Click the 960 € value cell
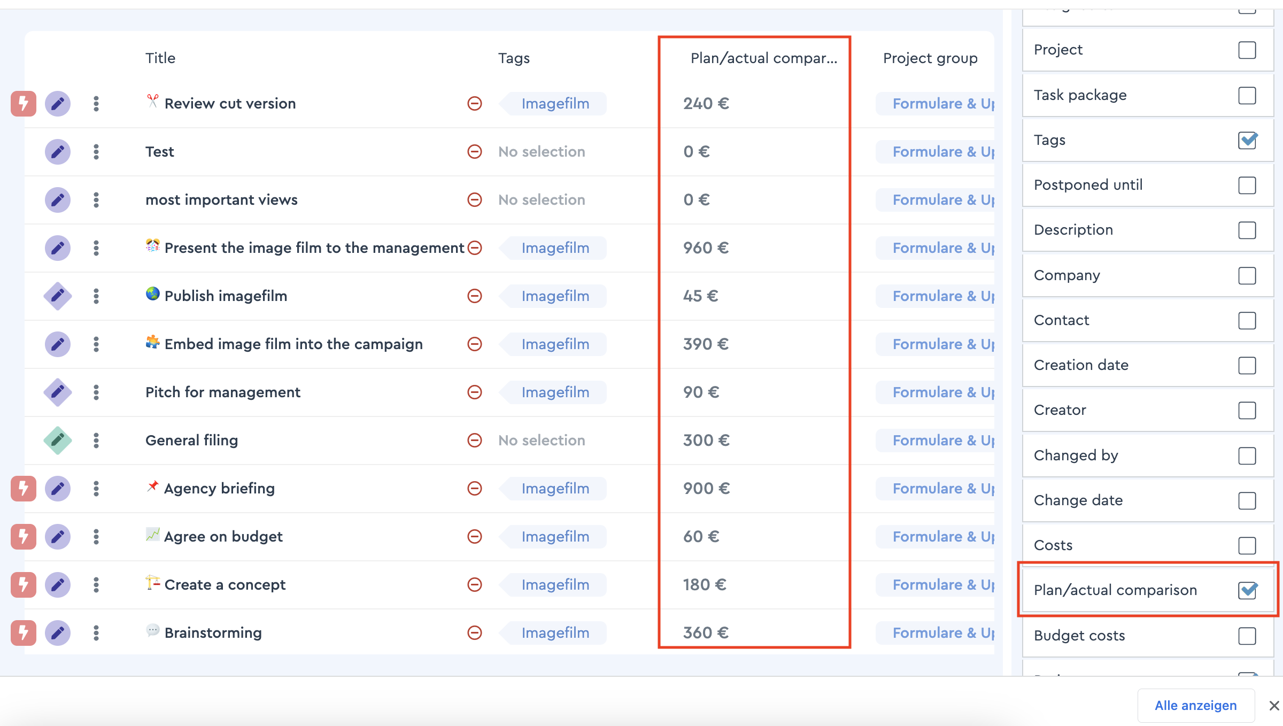1283x726 pixels. coord(706,248)
